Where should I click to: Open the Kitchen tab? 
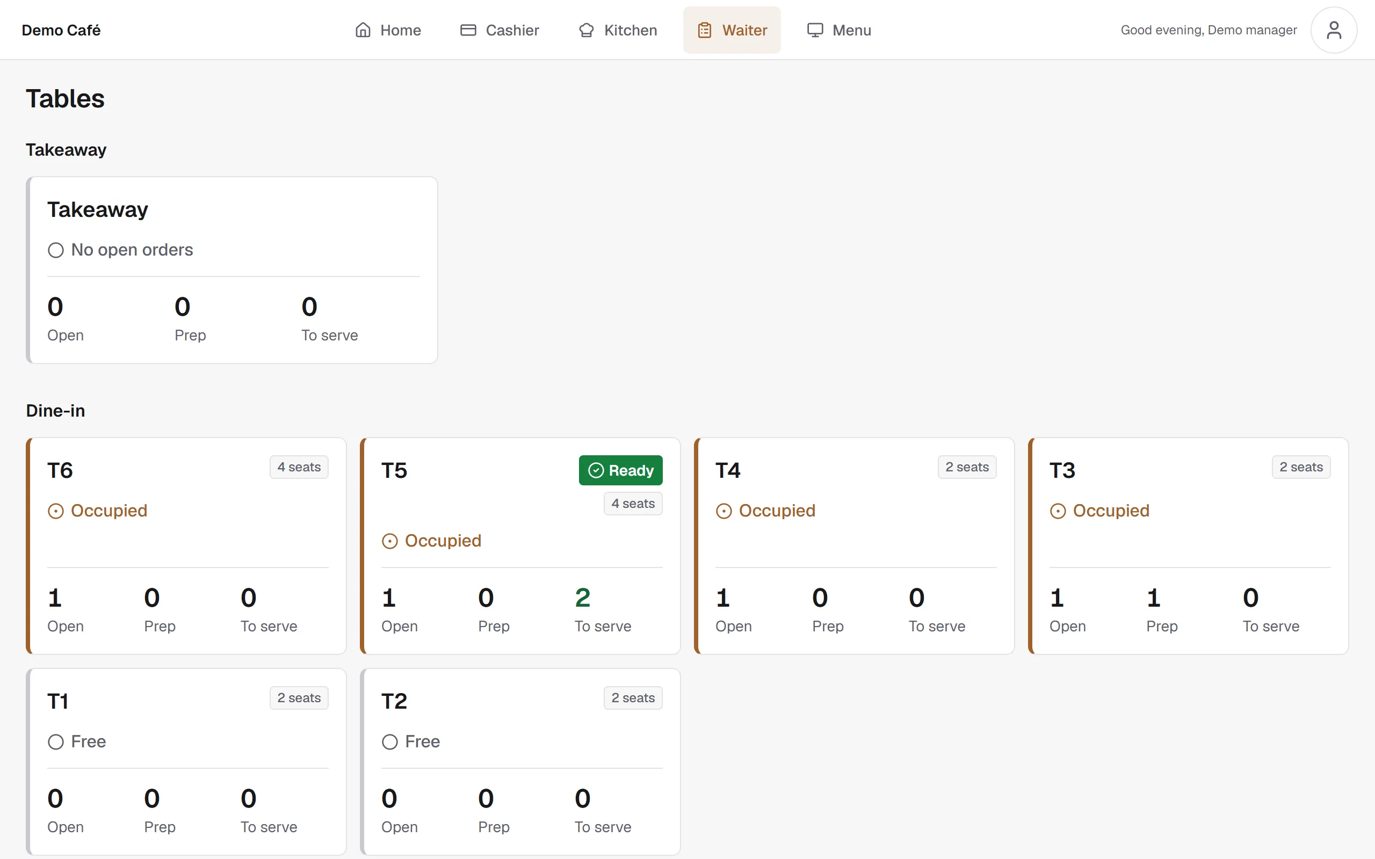pos(618,30)
